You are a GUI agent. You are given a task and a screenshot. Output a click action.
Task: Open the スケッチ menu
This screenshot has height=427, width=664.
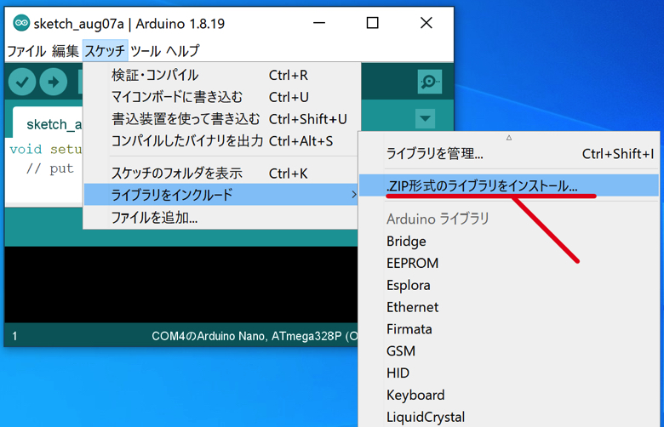pyautogui.click(x=105, y=51)
